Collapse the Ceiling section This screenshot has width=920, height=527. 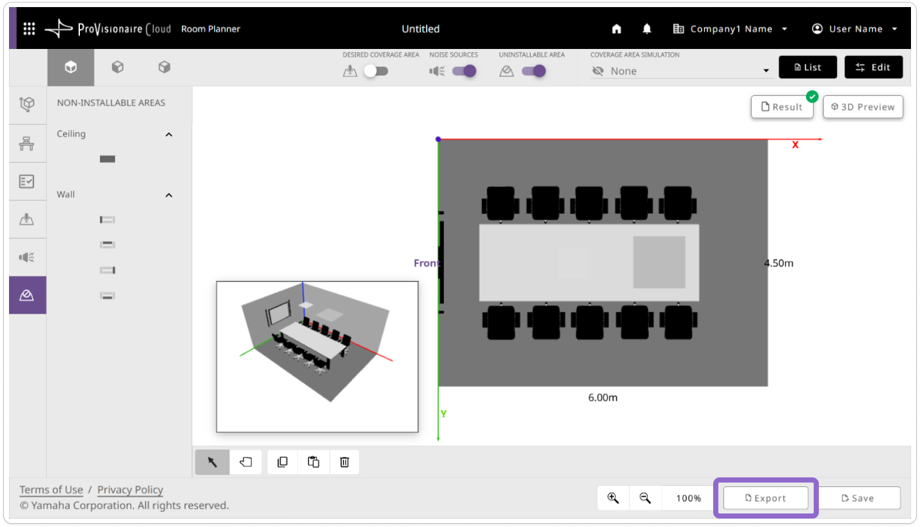169,135
